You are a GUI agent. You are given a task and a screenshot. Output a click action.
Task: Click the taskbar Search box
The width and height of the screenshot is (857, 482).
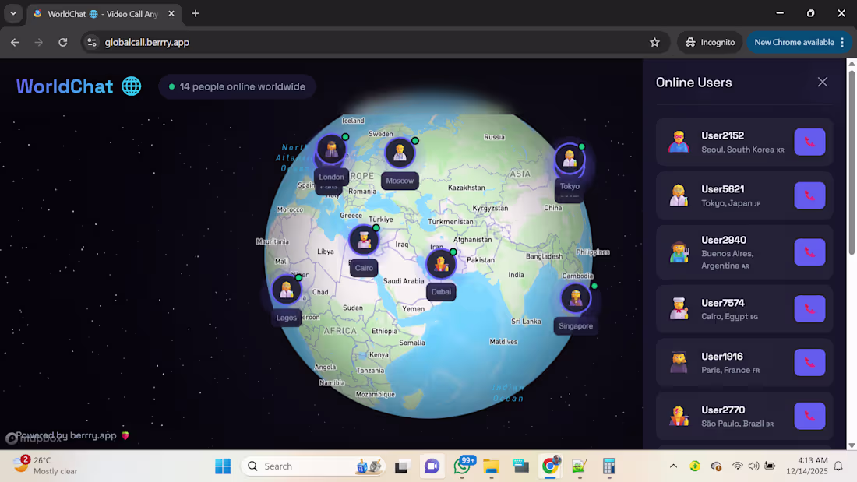[x=313, y=466]
